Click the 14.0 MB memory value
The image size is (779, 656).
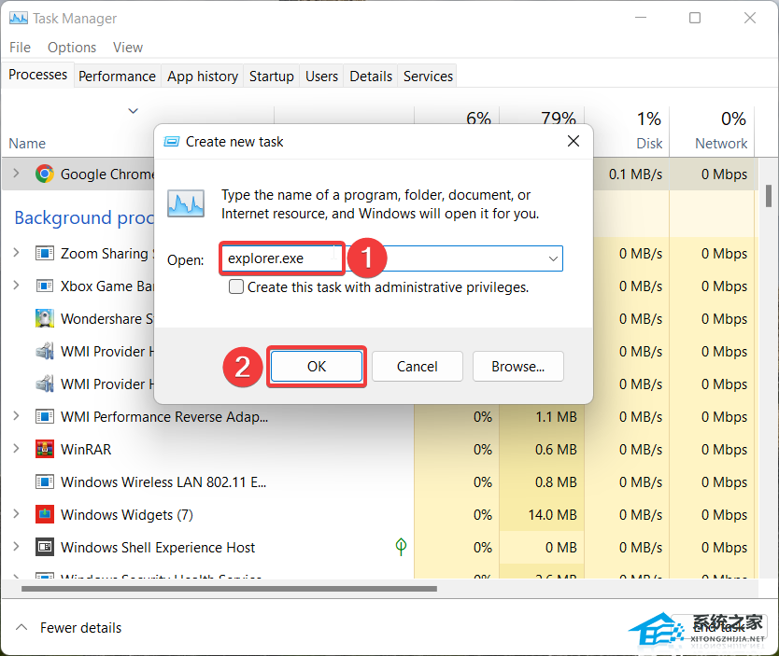tap(552, 514)
